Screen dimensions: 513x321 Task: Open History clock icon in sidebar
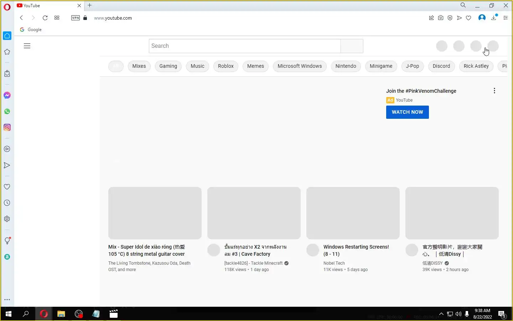7,203
